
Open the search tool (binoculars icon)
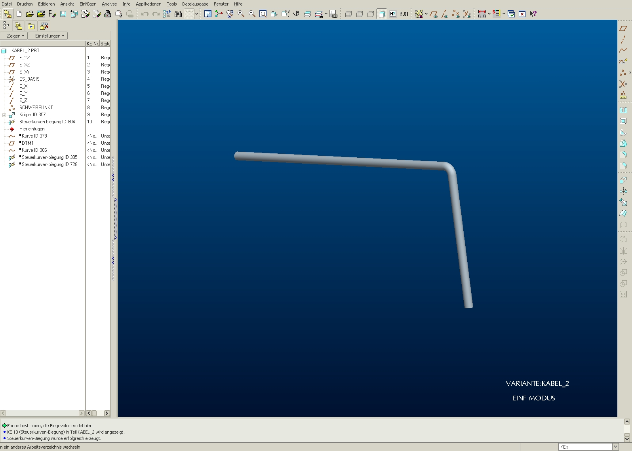(178, 14)
